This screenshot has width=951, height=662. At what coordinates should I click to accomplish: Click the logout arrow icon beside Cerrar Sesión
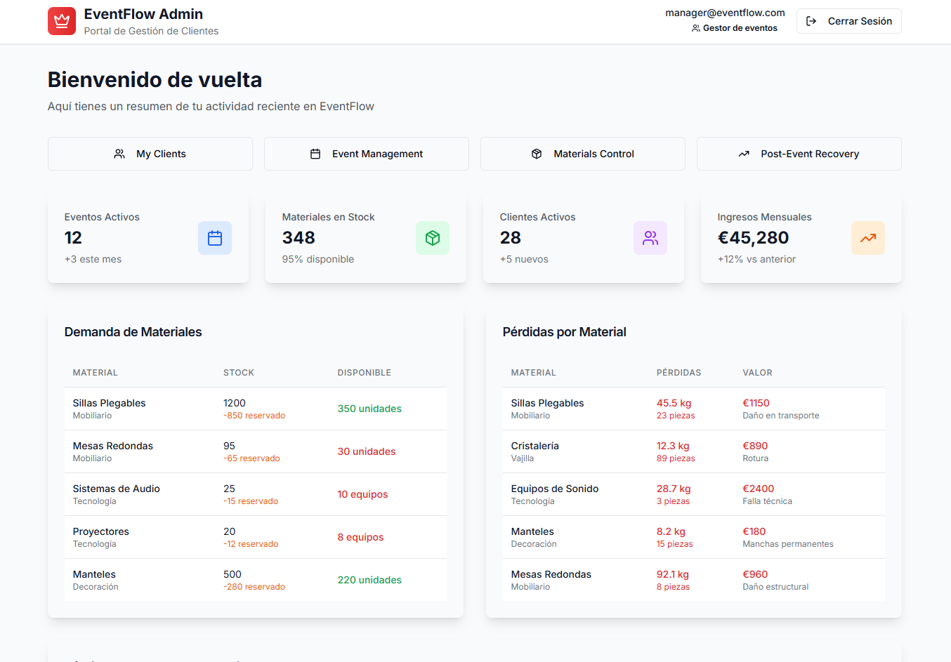(812, 21)
